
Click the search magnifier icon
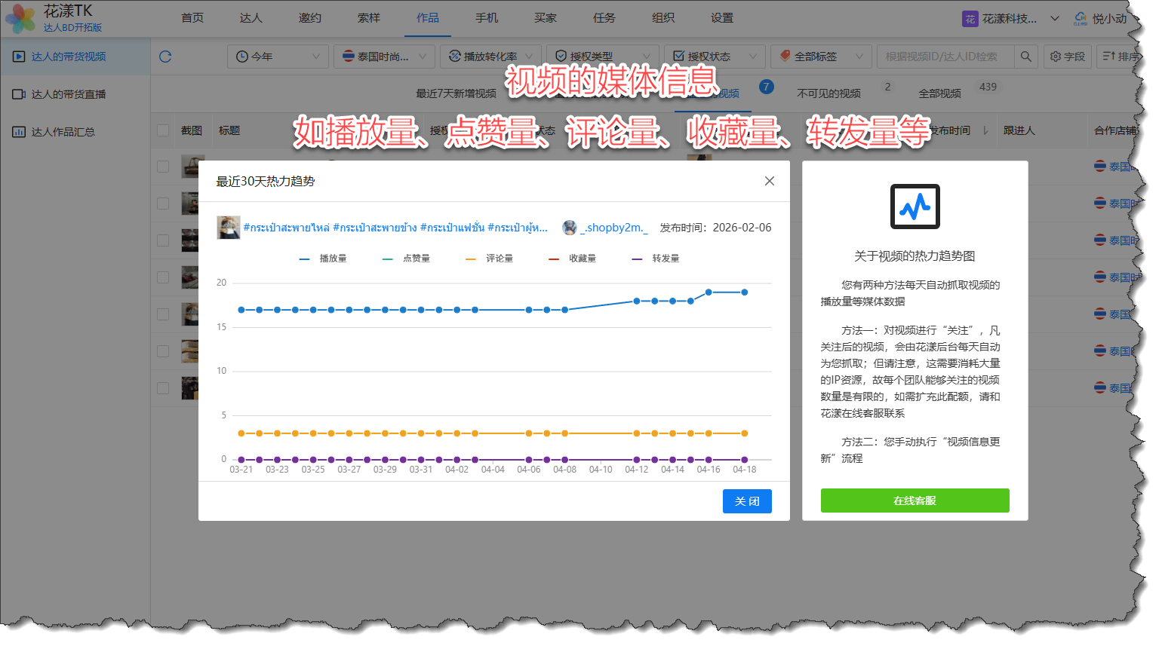pyautogui.click(x=1025, y=57)
